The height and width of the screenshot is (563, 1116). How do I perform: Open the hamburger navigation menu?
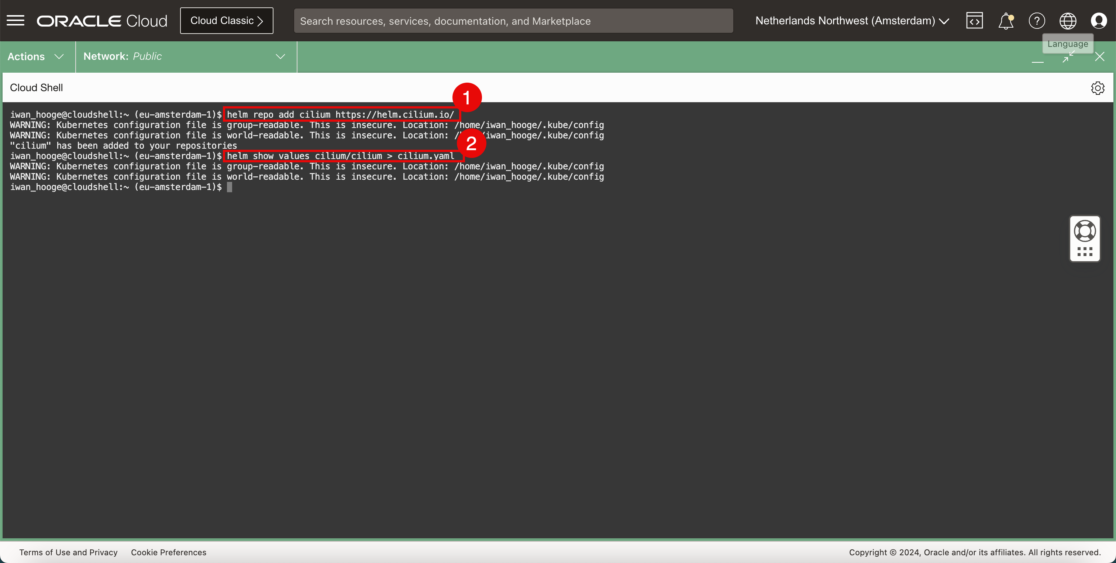[15, 20]
